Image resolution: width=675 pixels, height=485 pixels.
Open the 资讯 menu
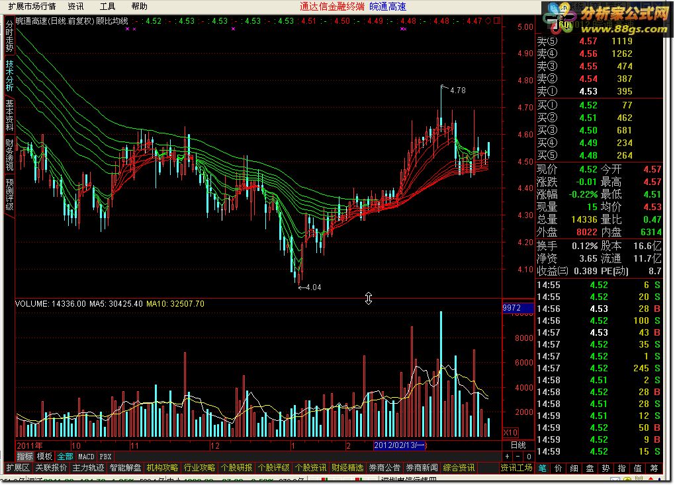tap(75, 7)
